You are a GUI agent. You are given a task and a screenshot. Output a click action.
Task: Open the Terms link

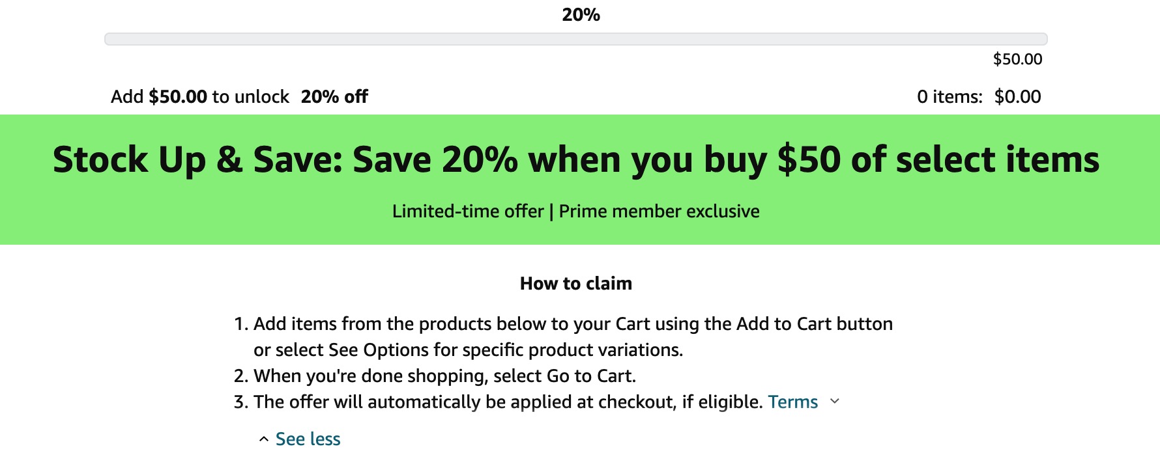[x=792, y=402]
